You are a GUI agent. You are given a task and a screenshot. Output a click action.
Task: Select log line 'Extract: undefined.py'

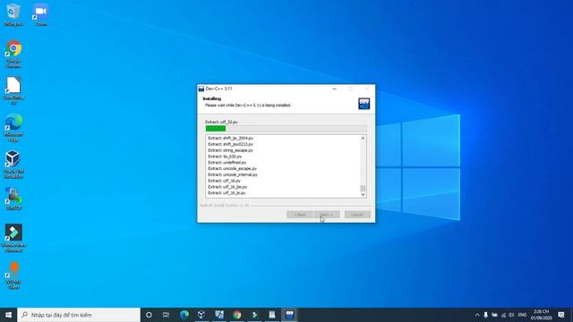227,163
